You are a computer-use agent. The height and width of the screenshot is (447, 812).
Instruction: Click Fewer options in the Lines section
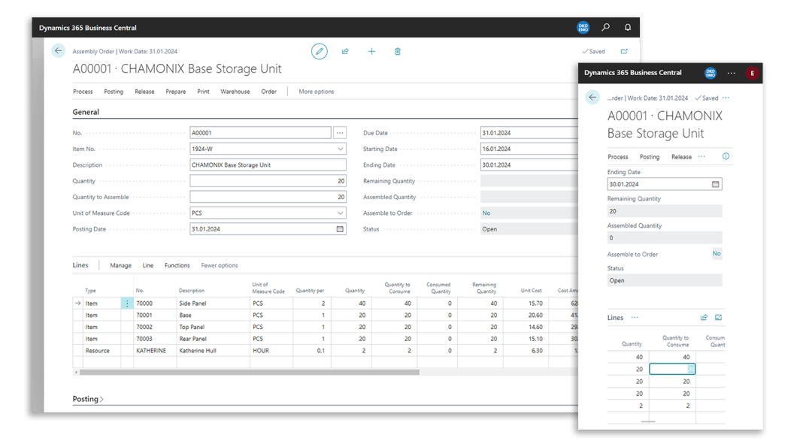[x=220, y=265]
